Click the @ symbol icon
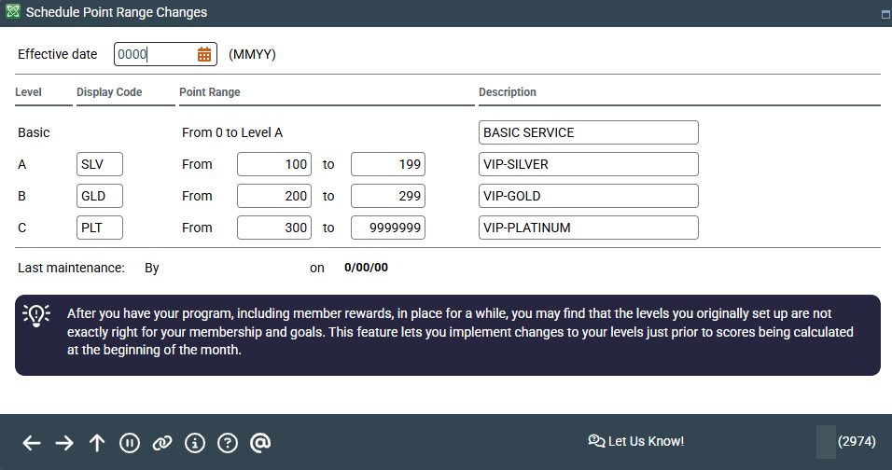The width and height of the screenshot is (892, 470). coord(260,443)
